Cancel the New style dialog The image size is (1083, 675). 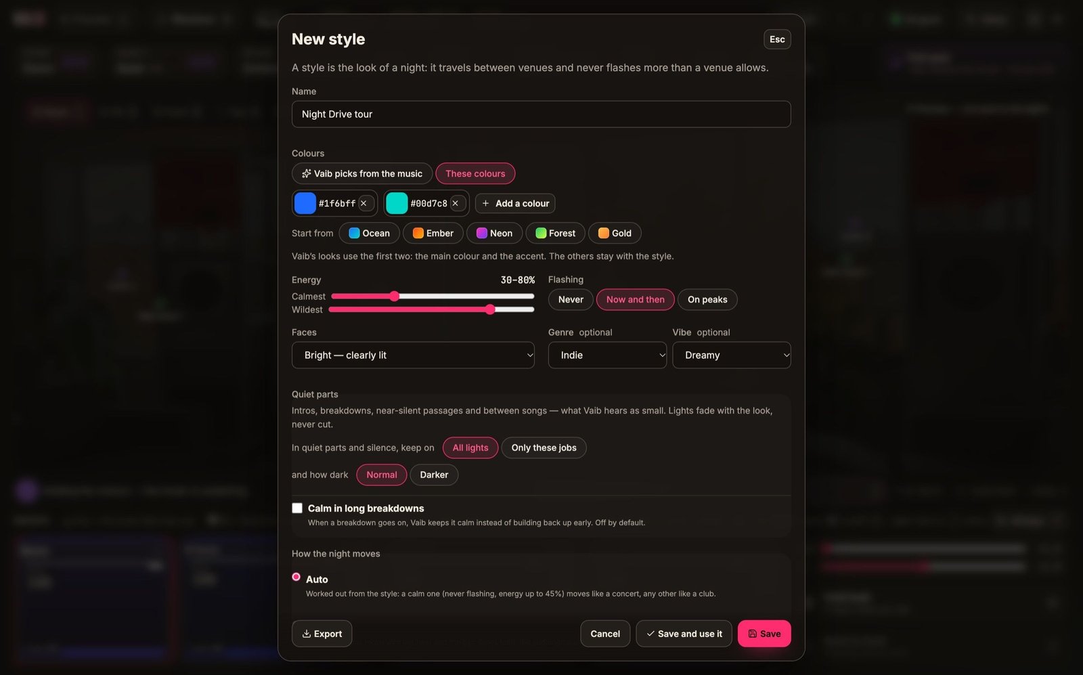(x=605, y=634)
